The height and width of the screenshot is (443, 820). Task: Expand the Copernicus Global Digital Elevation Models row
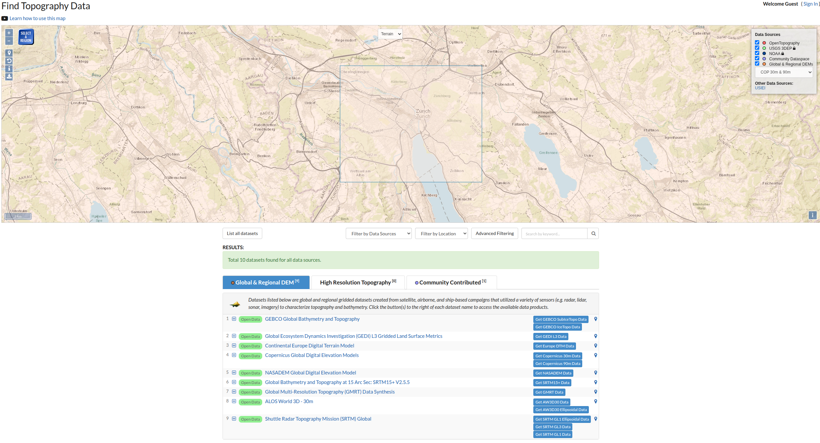pos(234,355)
